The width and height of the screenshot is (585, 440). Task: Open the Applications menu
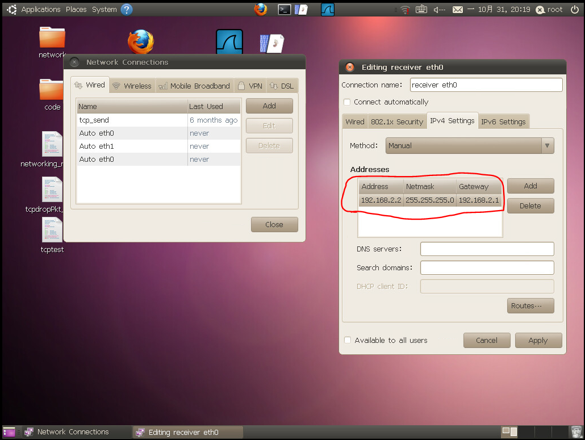(x=40, y=10)
